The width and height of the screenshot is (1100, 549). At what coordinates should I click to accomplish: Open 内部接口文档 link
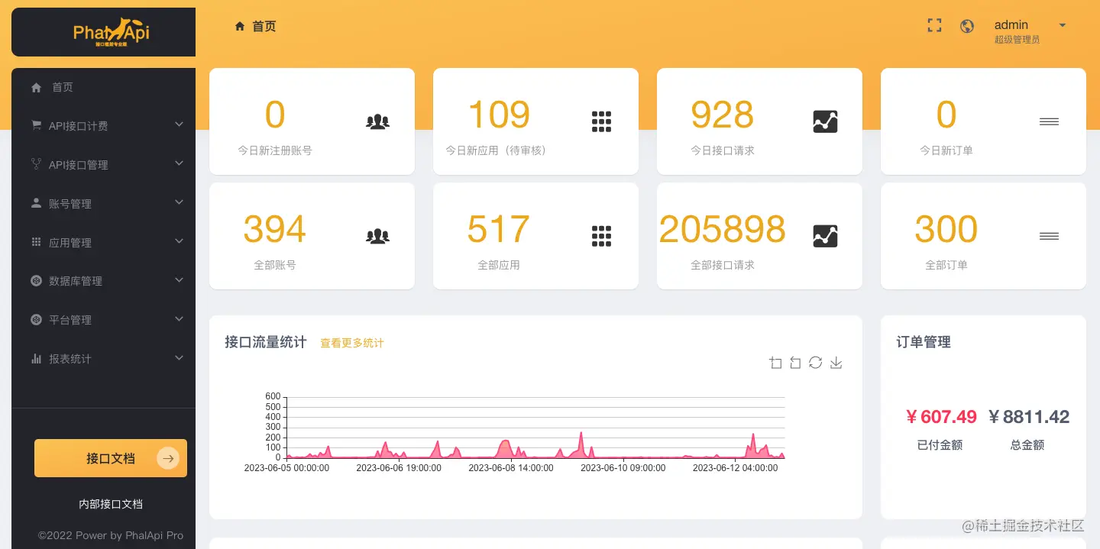click(111, 504)
